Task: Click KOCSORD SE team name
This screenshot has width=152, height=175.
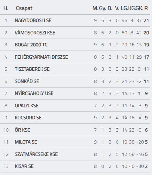Action: click(28, 118)
